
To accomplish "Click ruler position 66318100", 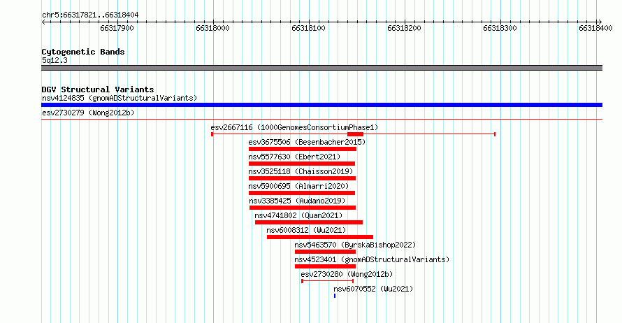I will pyautogui.click(x=308, y=28).
